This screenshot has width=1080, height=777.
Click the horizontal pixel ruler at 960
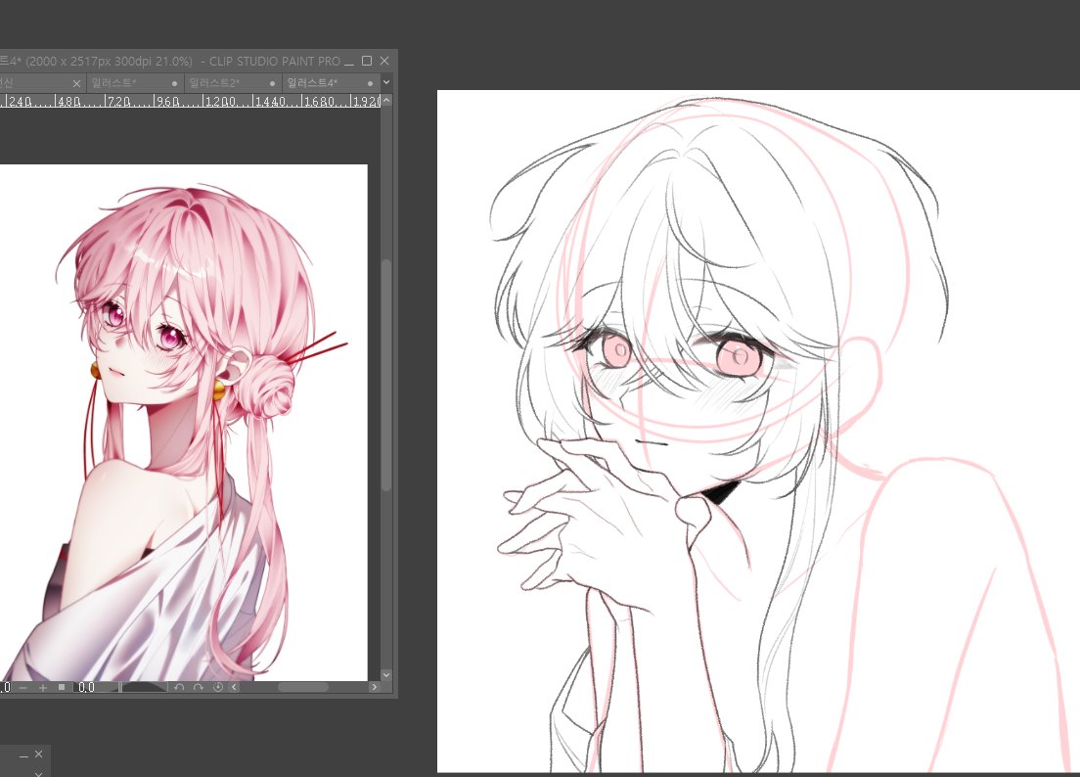[168, 101]
